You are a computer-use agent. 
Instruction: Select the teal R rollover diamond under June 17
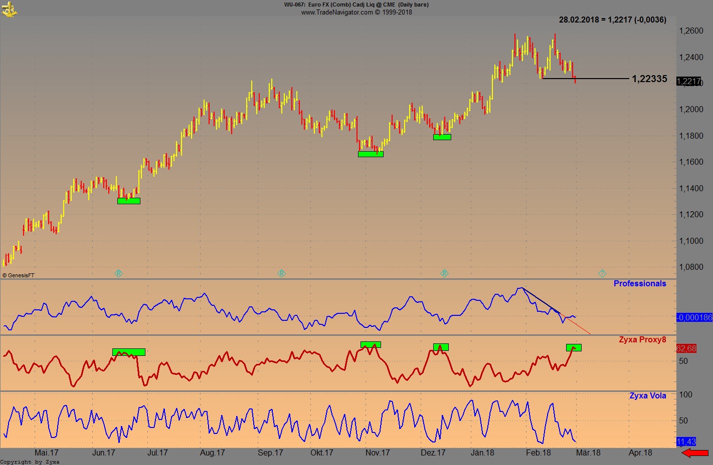119,273
